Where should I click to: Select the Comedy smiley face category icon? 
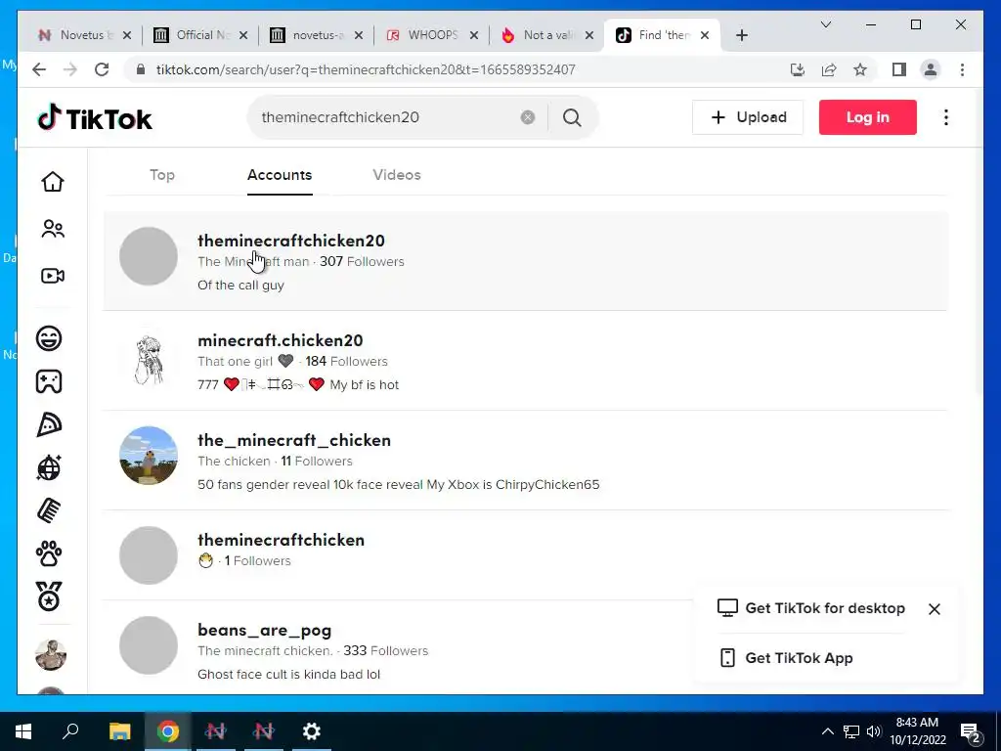(49, 337)
